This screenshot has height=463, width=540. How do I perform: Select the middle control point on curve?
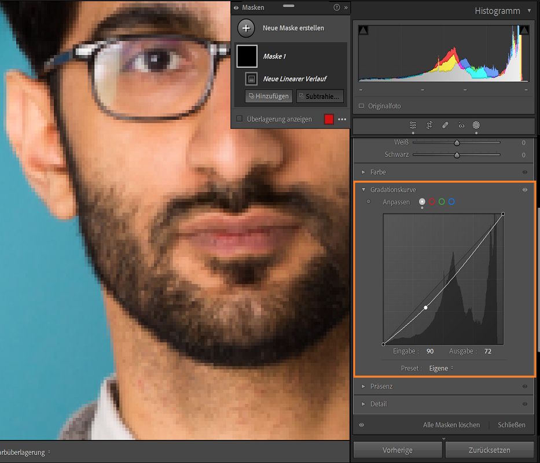pos(425,307)
